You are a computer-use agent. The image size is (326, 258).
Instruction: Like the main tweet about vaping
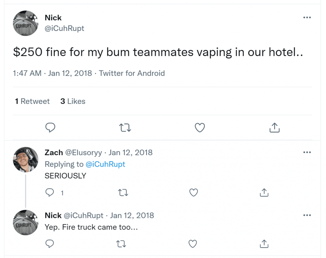tap(200, 127)
